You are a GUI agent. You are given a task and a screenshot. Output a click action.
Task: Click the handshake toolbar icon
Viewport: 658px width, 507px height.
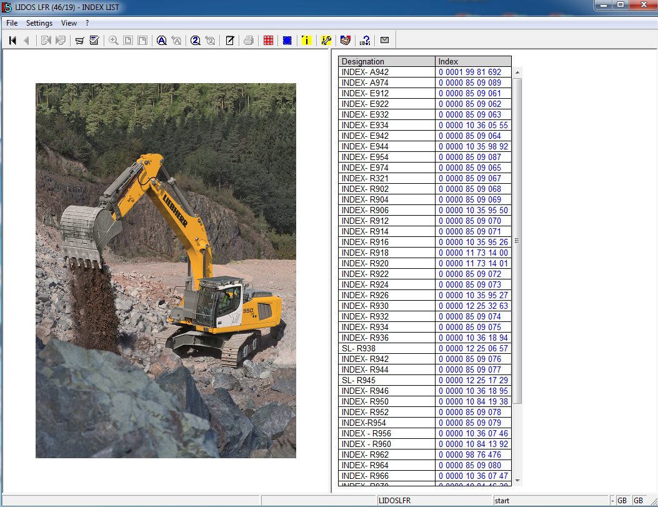point(345,41)
